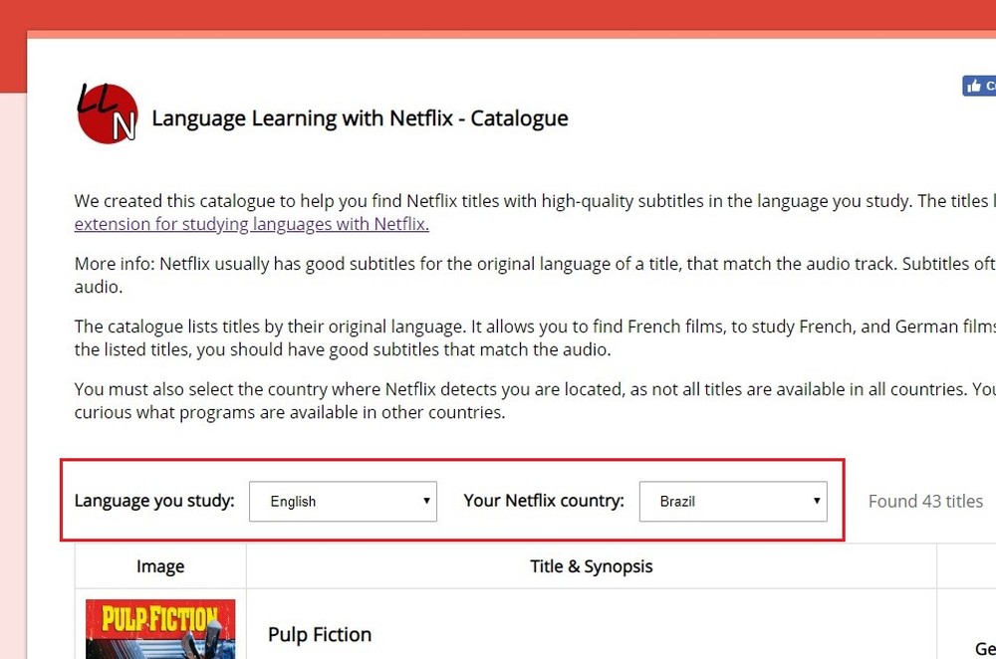Click the Pulp Fiction poster thumbnail
Image resolution: width=996 pixels, height=659 pixels.
pyautogui.click(x=160, y=629)
